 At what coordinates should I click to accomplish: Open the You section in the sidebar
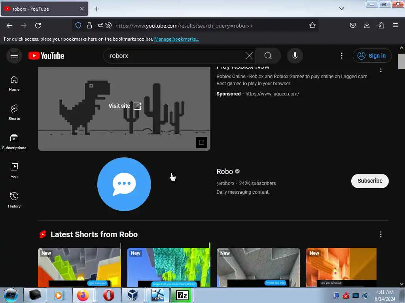(x=14, y=171)
